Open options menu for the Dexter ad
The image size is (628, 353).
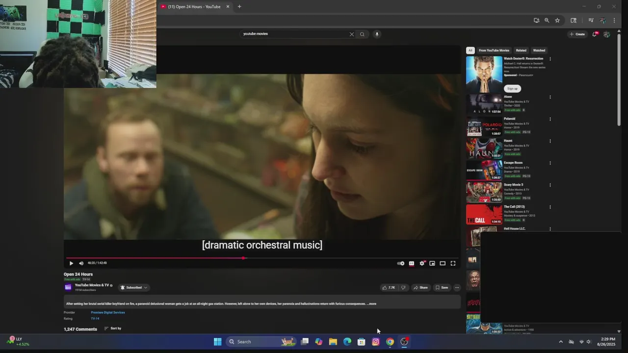[x=550, y=59]
